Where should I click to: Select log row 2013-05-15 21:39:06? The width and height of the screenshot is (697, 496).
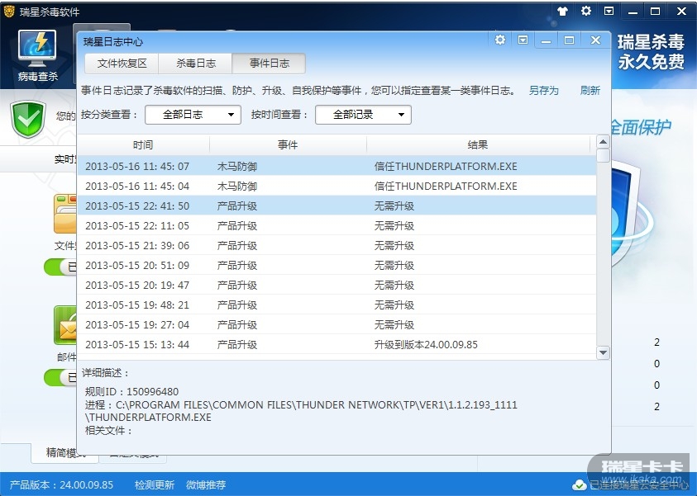(x=337, y=245)
